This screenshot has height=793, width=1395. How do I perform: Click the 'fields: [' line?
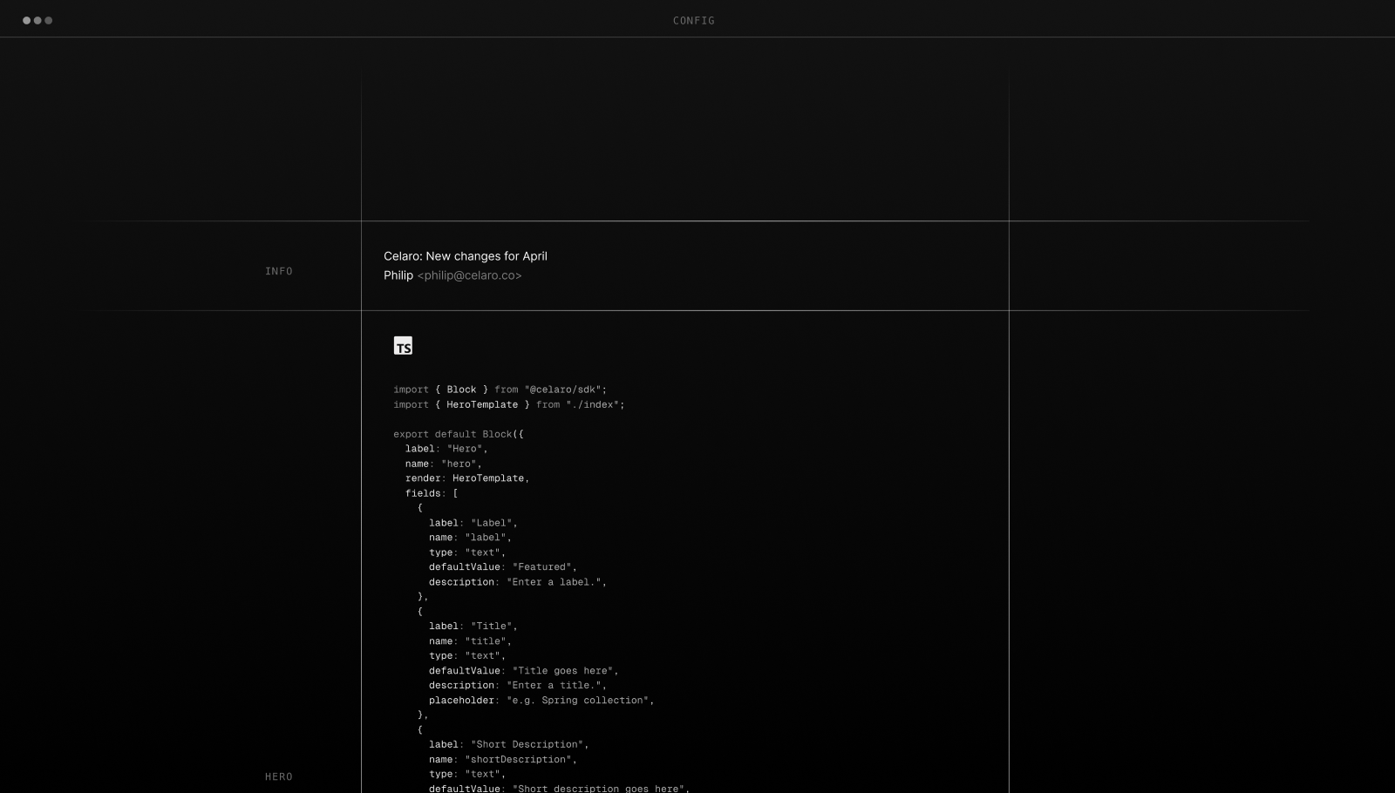click(432, 493)
